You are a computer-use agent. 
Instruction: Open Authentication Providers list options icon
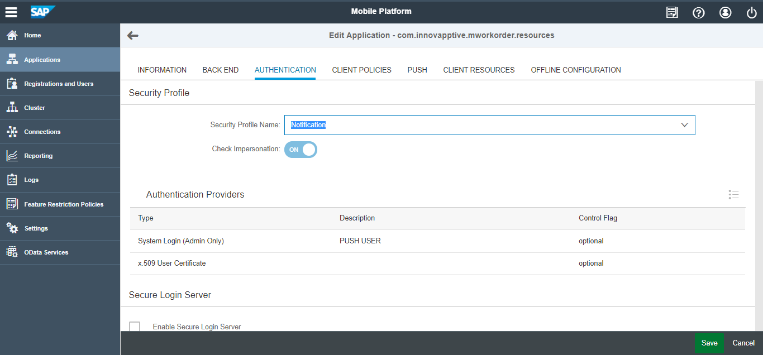click(x=733, y=194)
